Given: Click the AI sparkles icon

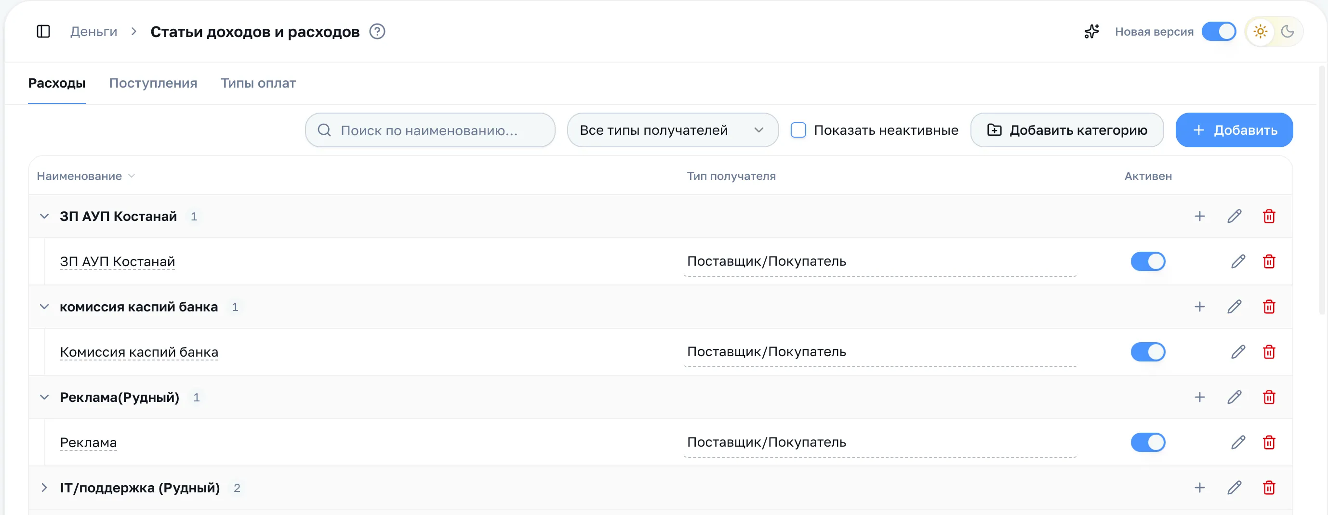Looking at the screenshot, I should click(x=1091, y=31).
